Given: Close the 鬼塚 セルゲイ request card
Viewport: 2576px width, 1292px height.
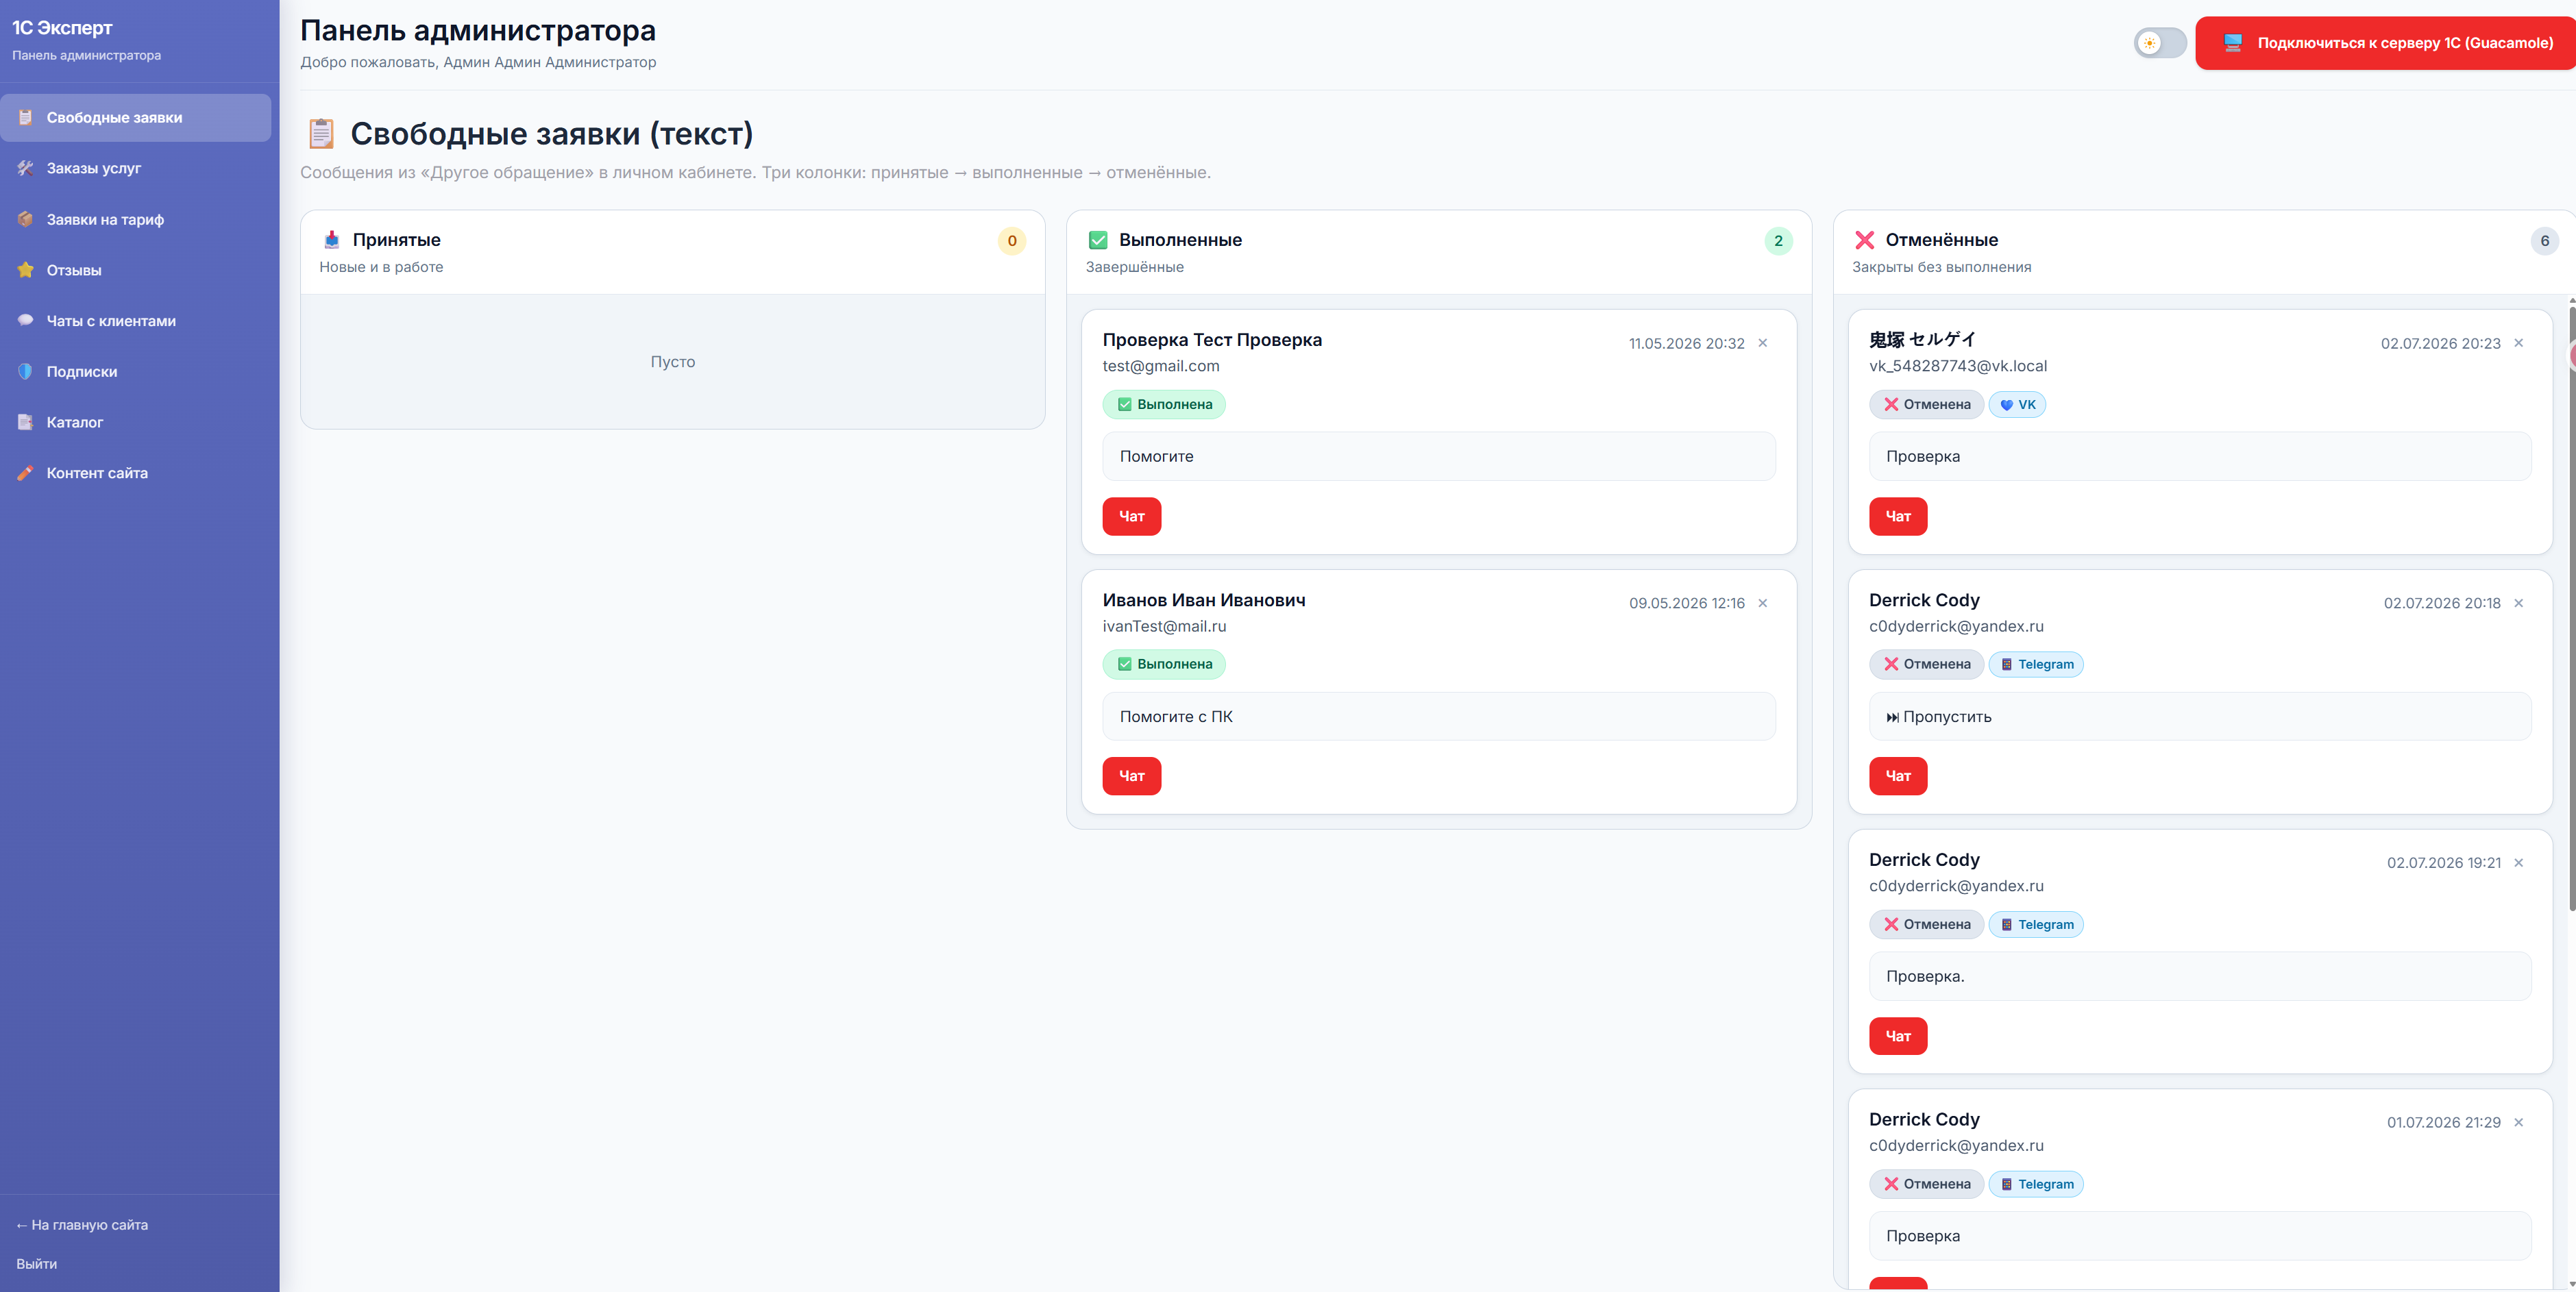Looking at the screenshot, I should (2519, 343).
